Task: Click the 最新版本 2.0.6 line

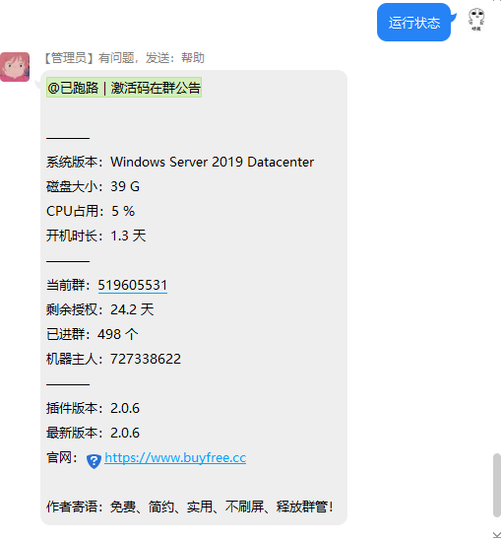Action: (x=93, y=433)
